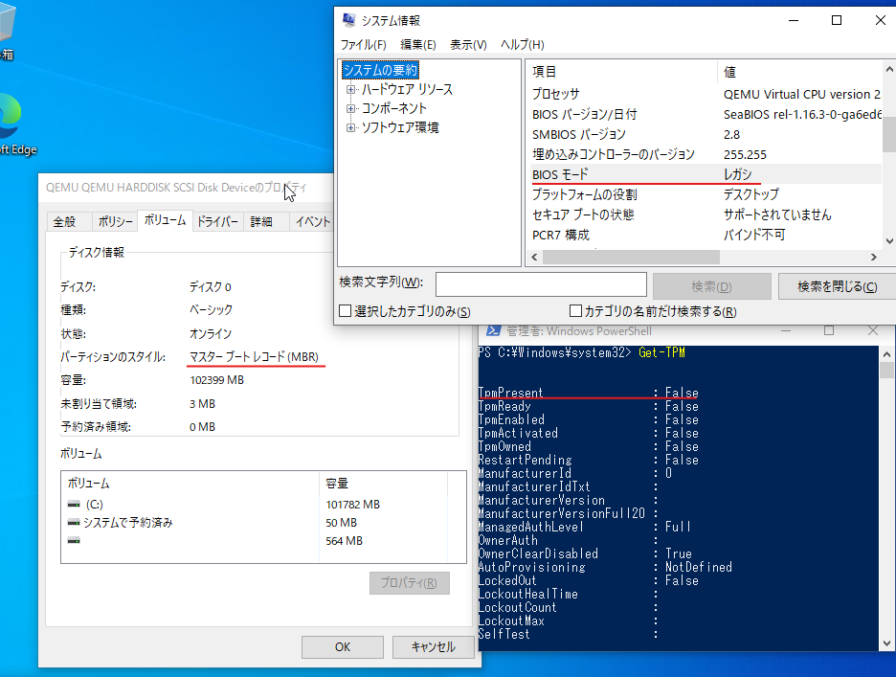The height and width of the screenshot is (677, 896).
Task: Select the 埋め込みコントローラーのバージョン row
Action: 706,154
